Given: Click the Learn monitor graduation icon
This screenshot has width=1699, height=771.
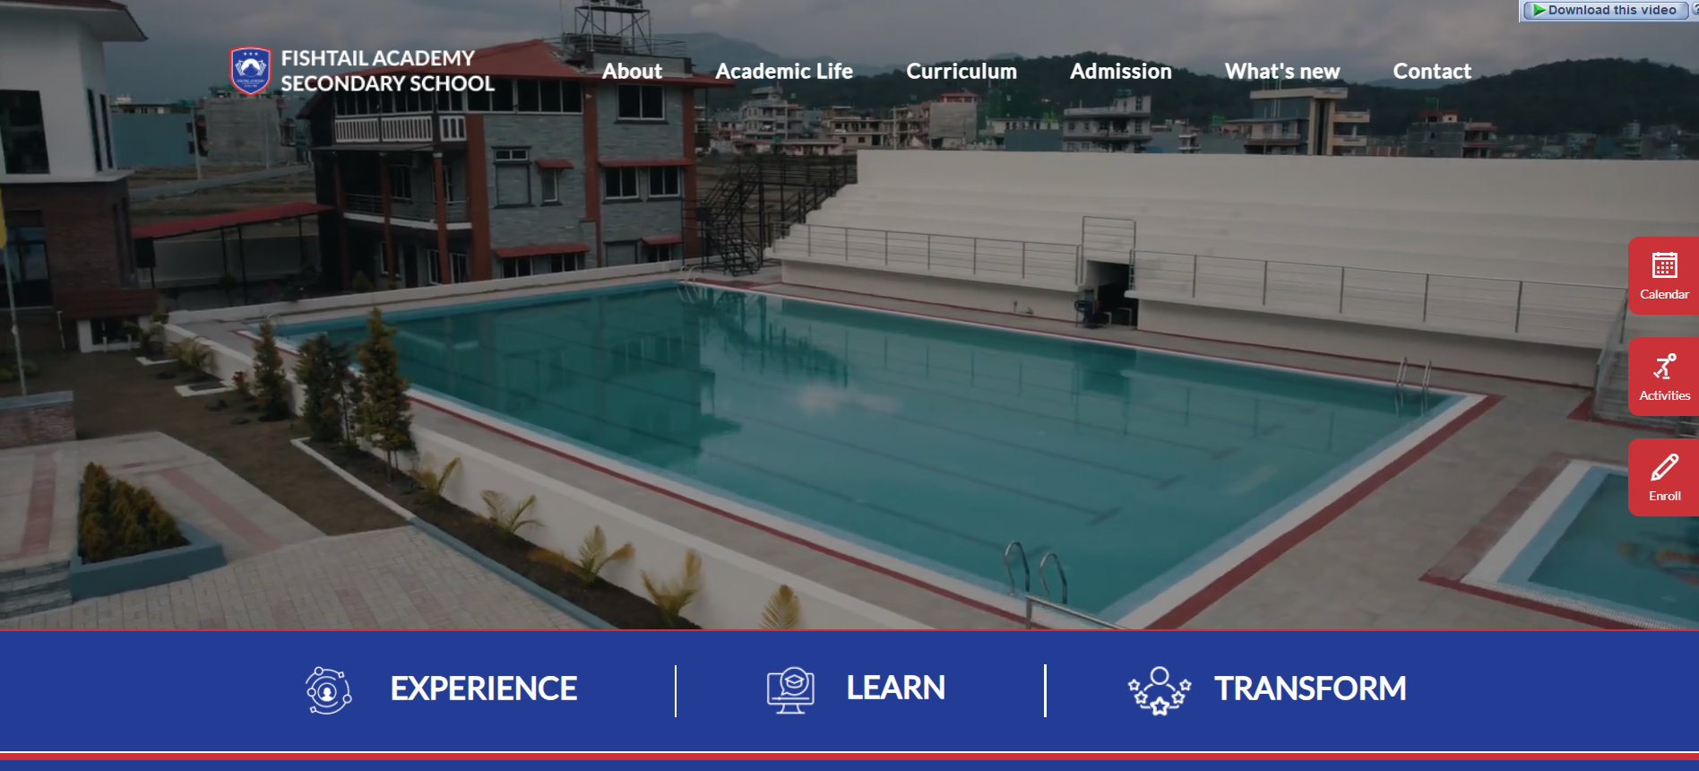Looking at the screenshot, I should pyautogui.click(x=790, y=690).
